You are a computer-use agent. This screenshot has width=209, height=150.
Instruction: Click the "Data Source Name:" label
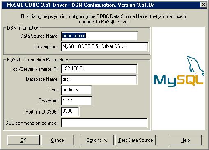(39, 36)
